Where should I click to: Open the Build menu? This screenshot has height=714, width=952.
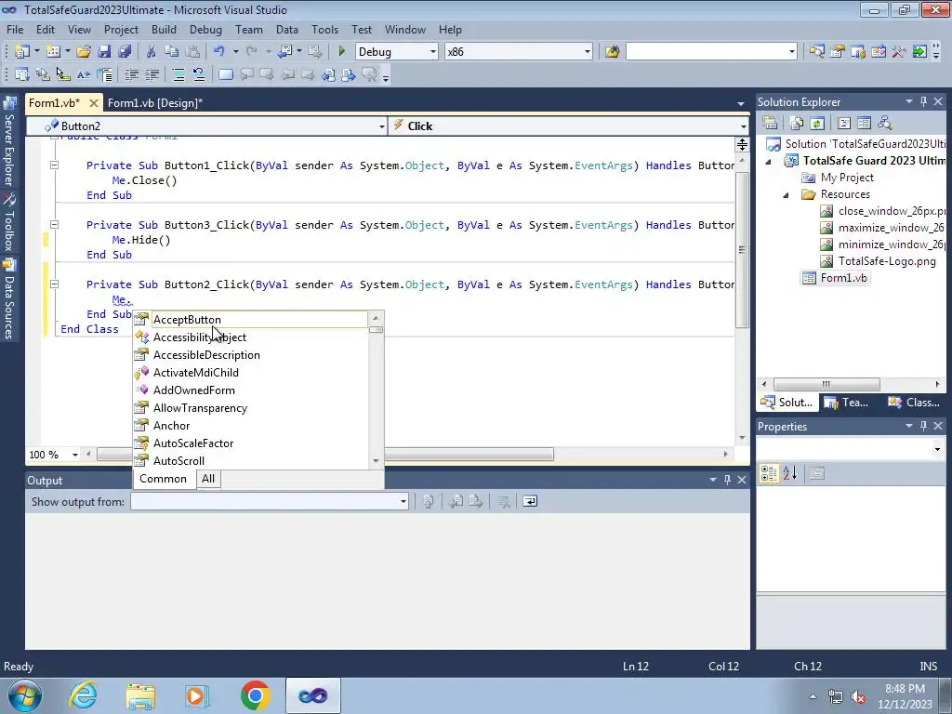click(x=164, y=30)
